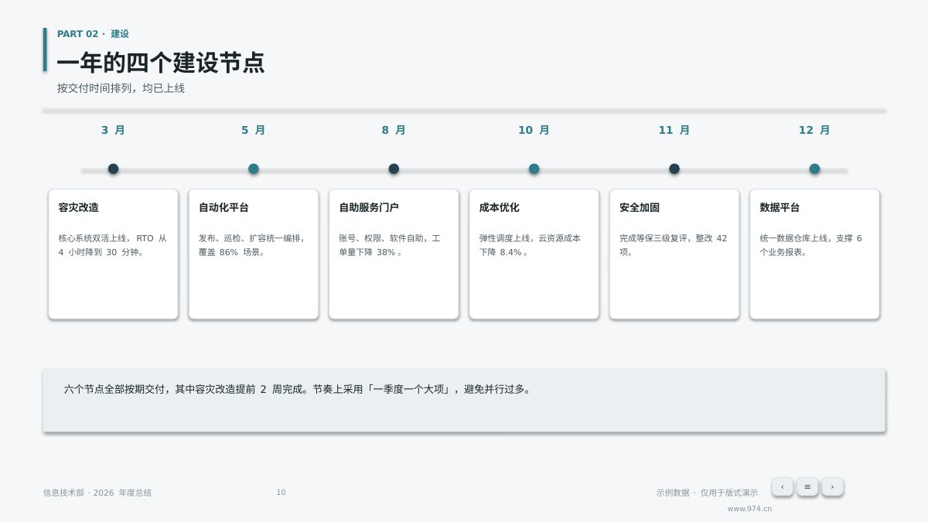Viewport: 928px width, 522px height.
Task: Advance to next slide arrow
Action: 832,486
